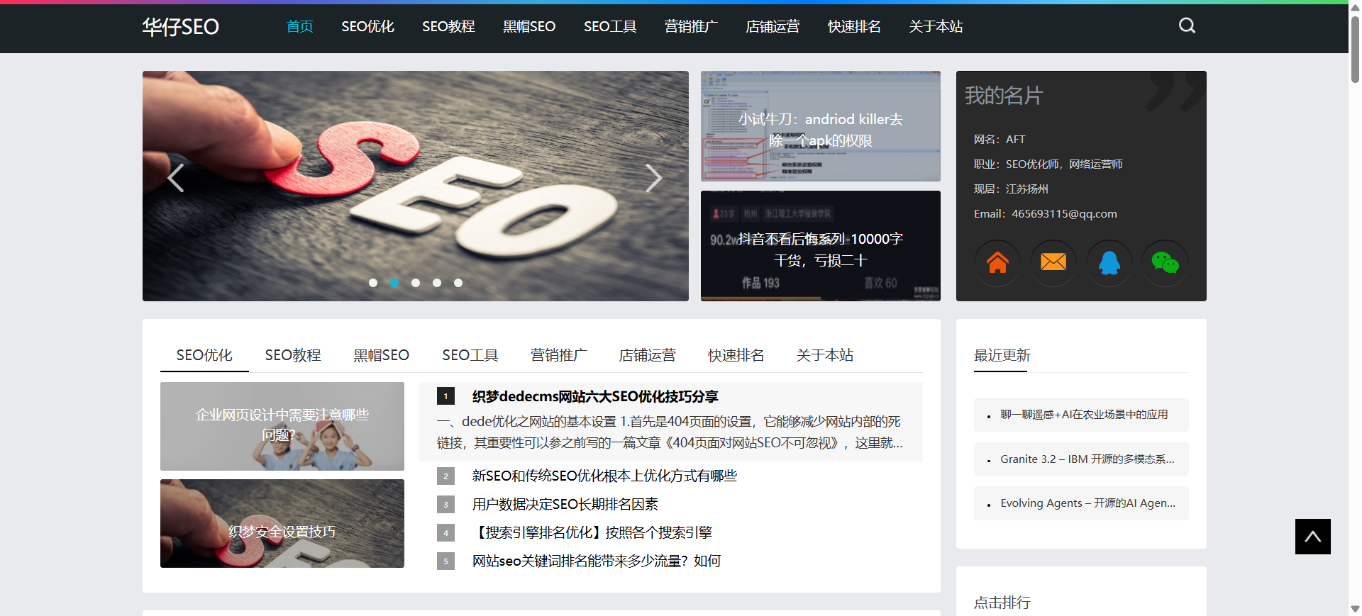Click the scrollbar down arrow
Viewport: 1362px width, 616px height.
pyautogui.click(x=1355, y=609)
